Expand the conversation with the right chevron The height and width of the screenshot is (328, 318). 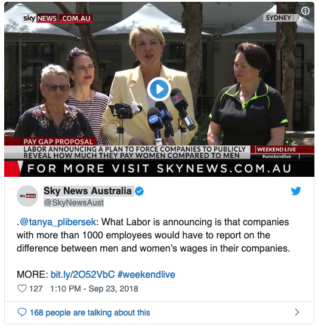pos(297,312)
